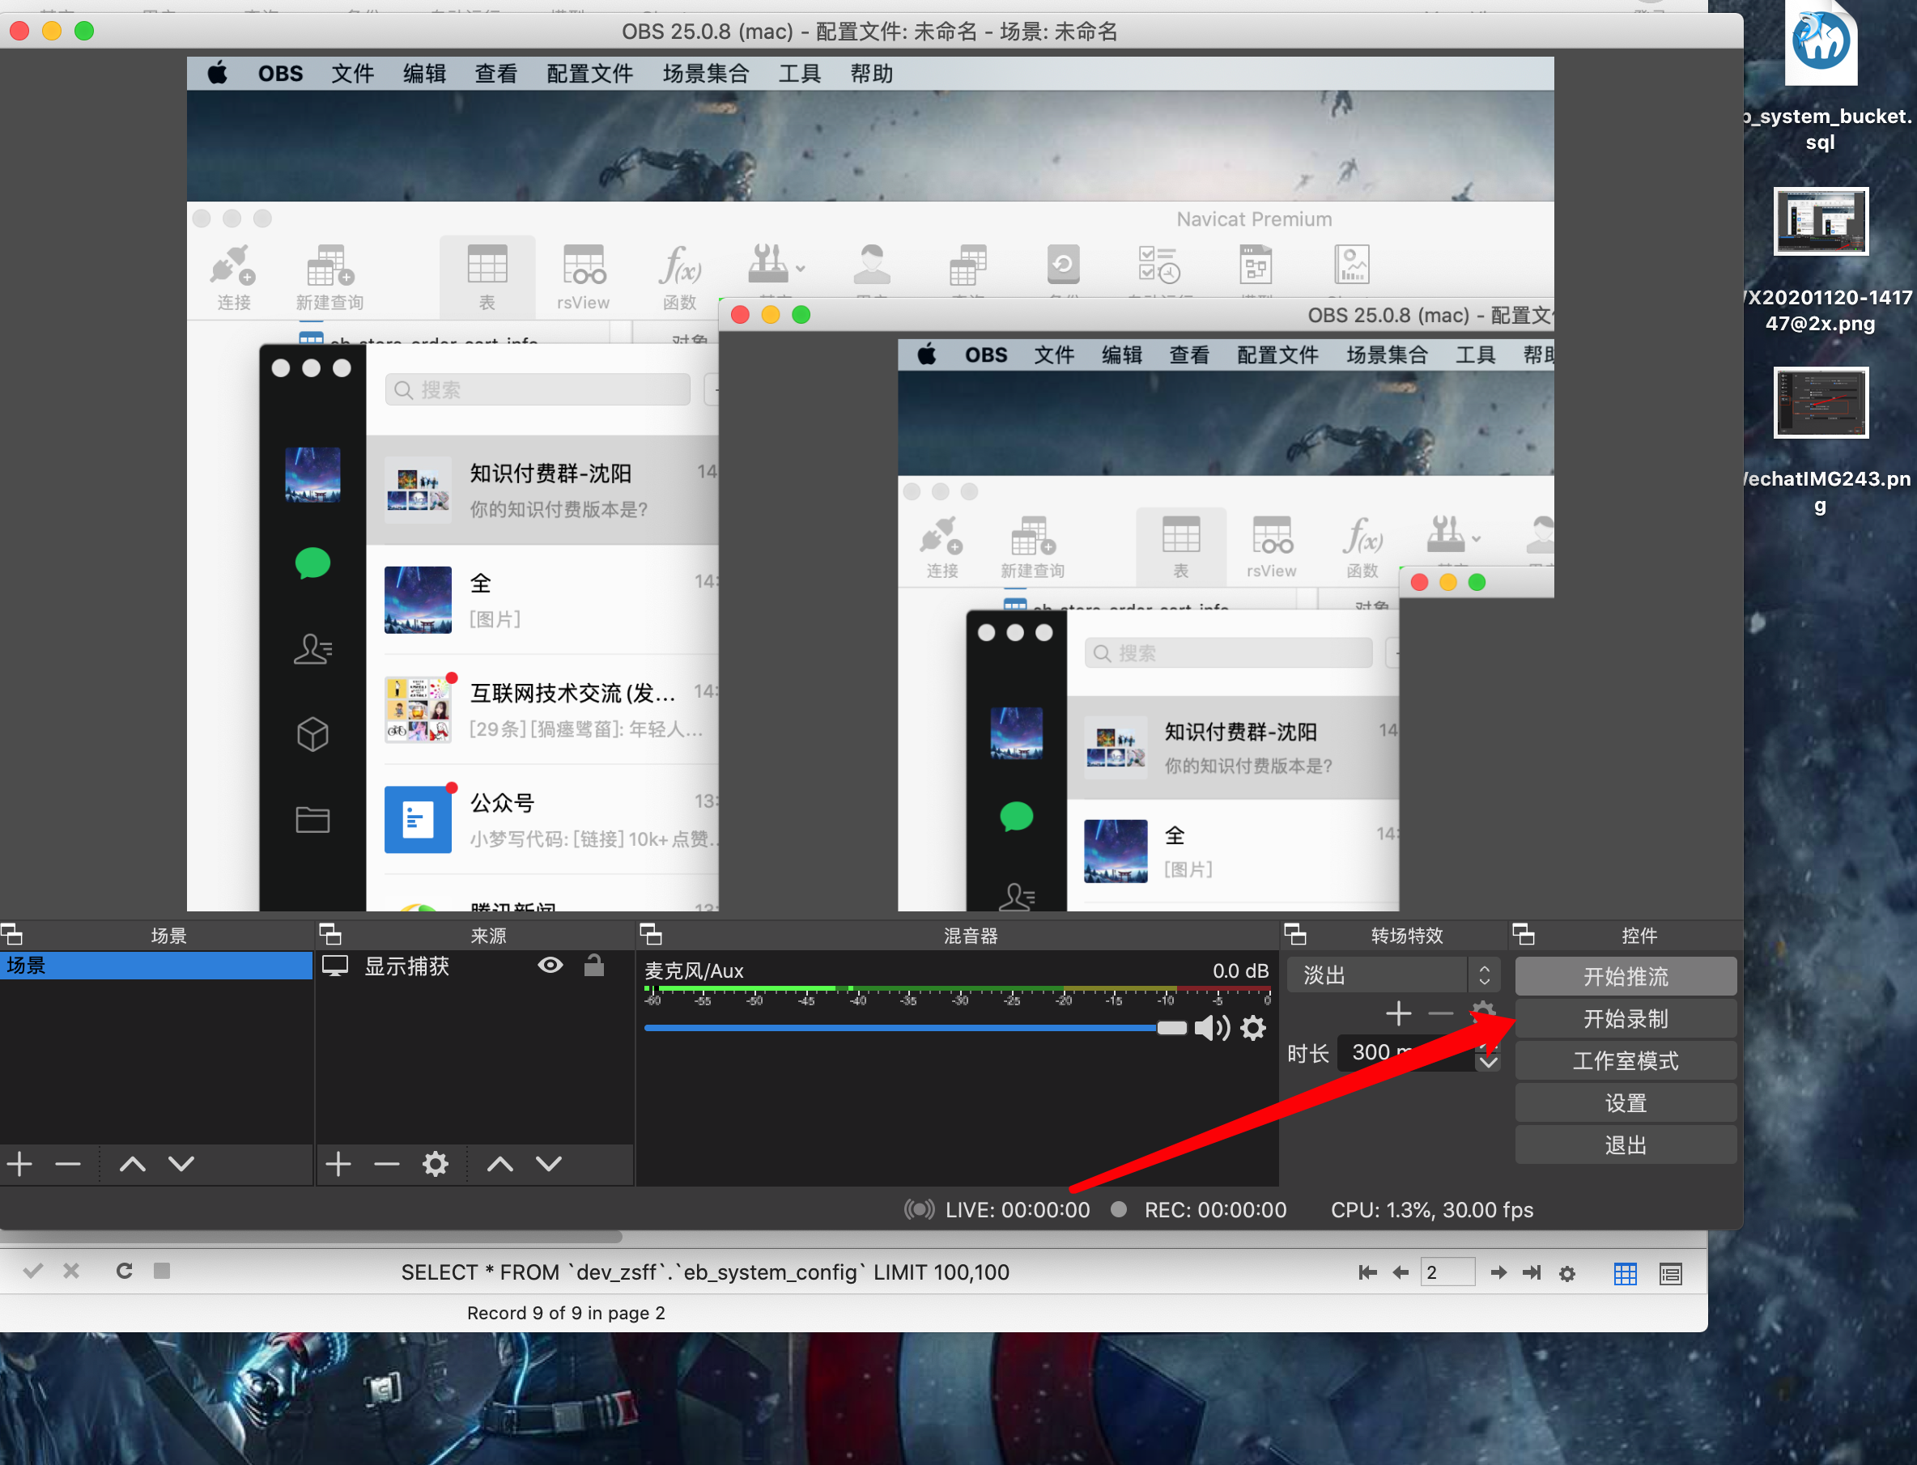Click the 'CPU: 1.3%, 30.00 fps' status

tap(1431, 1209)
